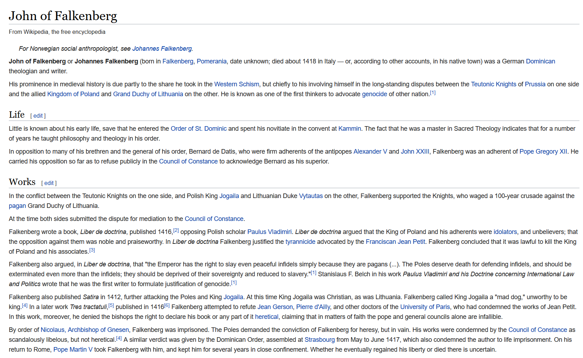Edit the Works section
Image resolution: width=583 pixels, height=358 pixels.
[49, 183]
